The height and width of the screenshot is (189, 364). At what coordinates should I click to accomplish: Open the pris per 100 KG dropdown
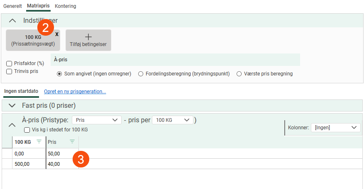pyautogui.click(x=172, y=120)
